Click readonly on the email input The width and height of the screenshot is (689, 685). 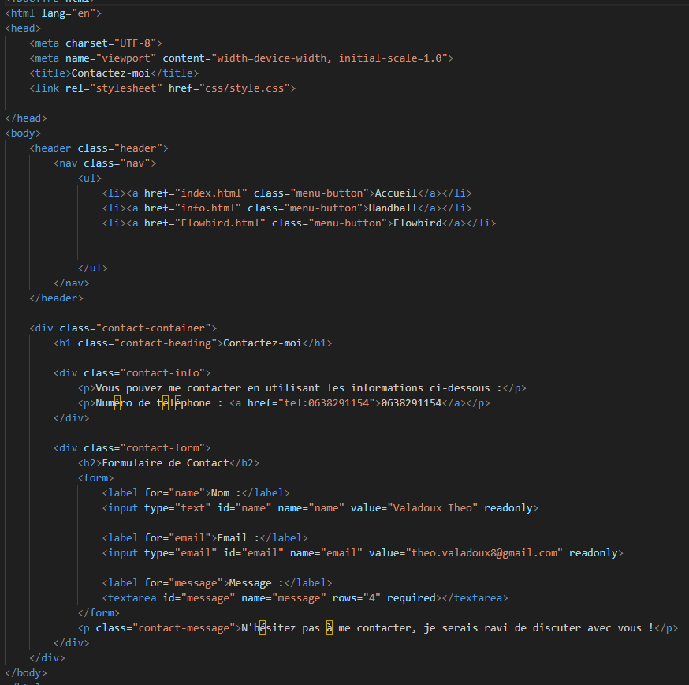click(593, 553)
